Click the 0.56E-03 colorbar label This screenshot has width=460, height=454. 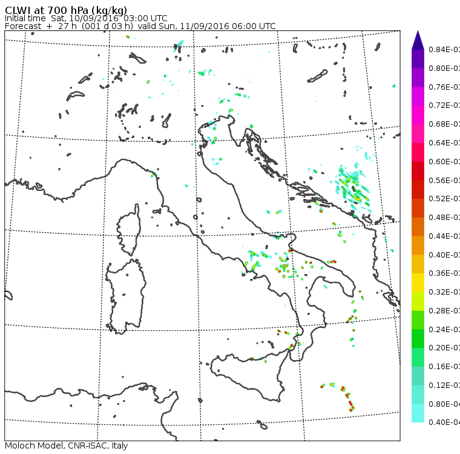(444, 180)
